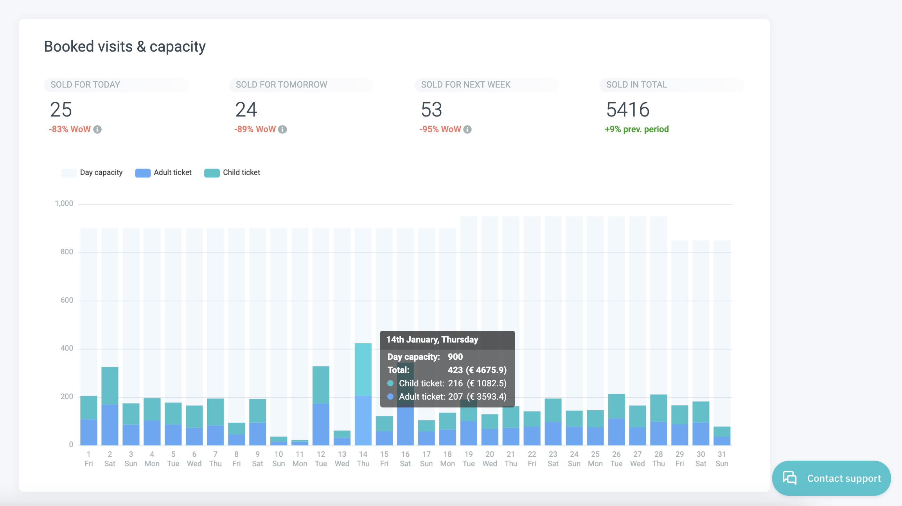Click chat bubble icon in Contact support
The height and width of the screenshot is (506, 902).
[789, 478]
